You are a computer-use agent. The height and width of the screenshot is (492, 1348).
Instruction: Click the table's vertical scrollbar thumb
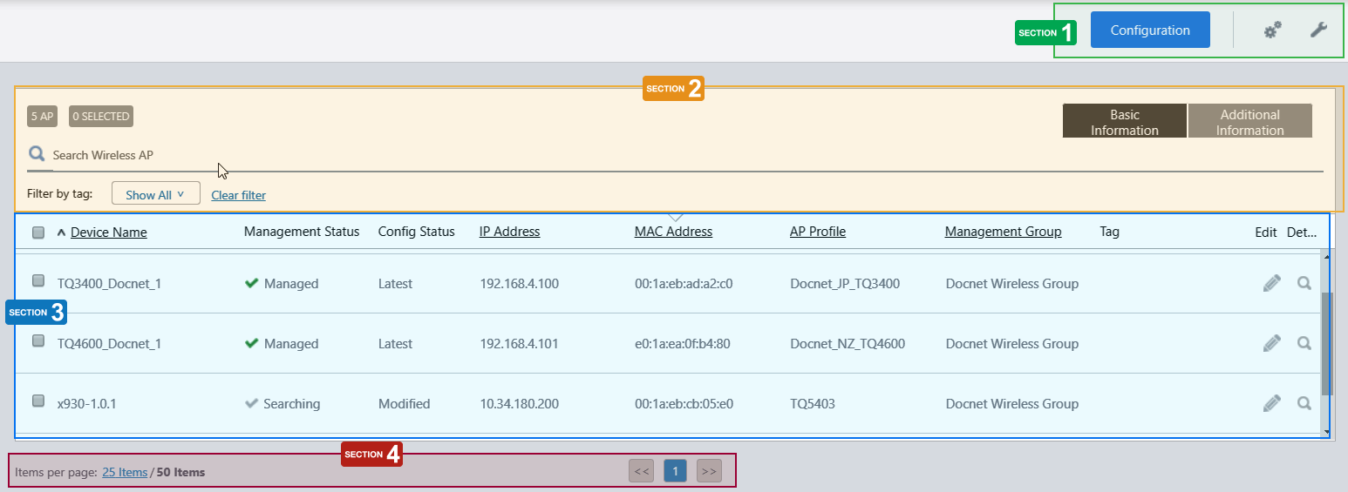click(x=1326, y=344)
